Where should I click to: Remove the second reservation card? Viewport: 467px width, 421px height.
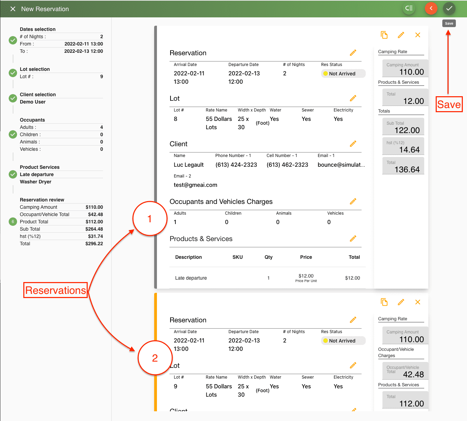click(418, 302)
